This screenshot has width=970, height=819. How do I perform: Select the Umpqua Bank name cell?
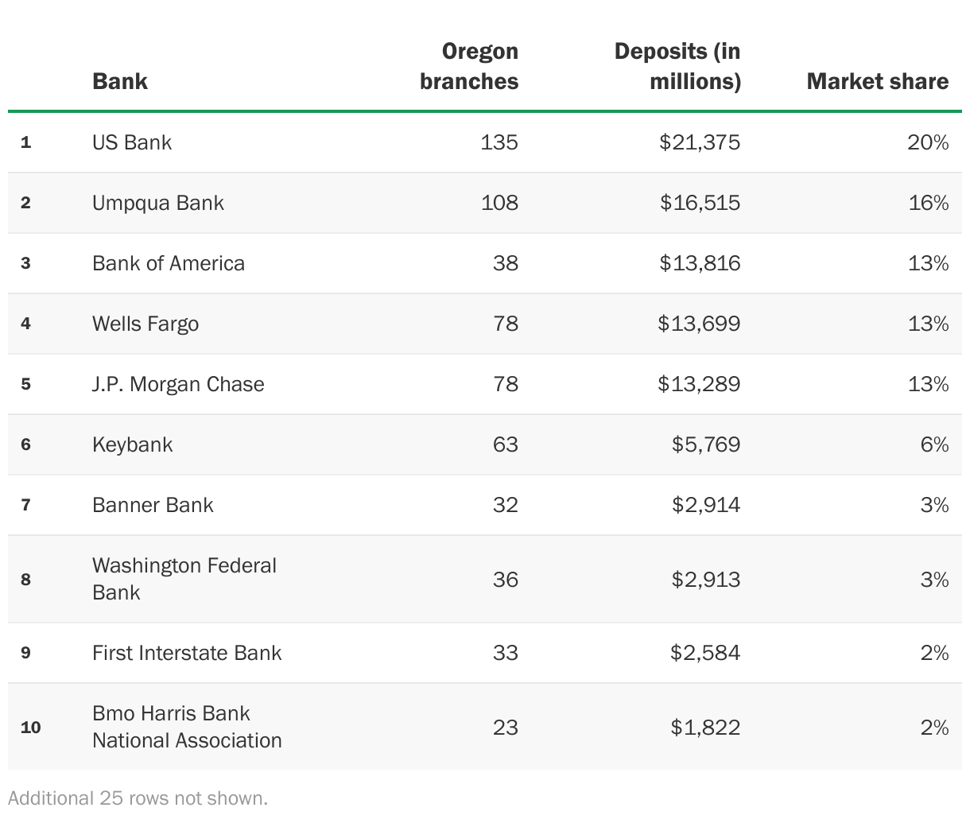[158, 203]
